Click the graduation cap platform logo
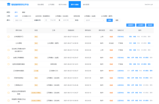Viewport: 159px width, 104px height. click(x=9, y=4)
